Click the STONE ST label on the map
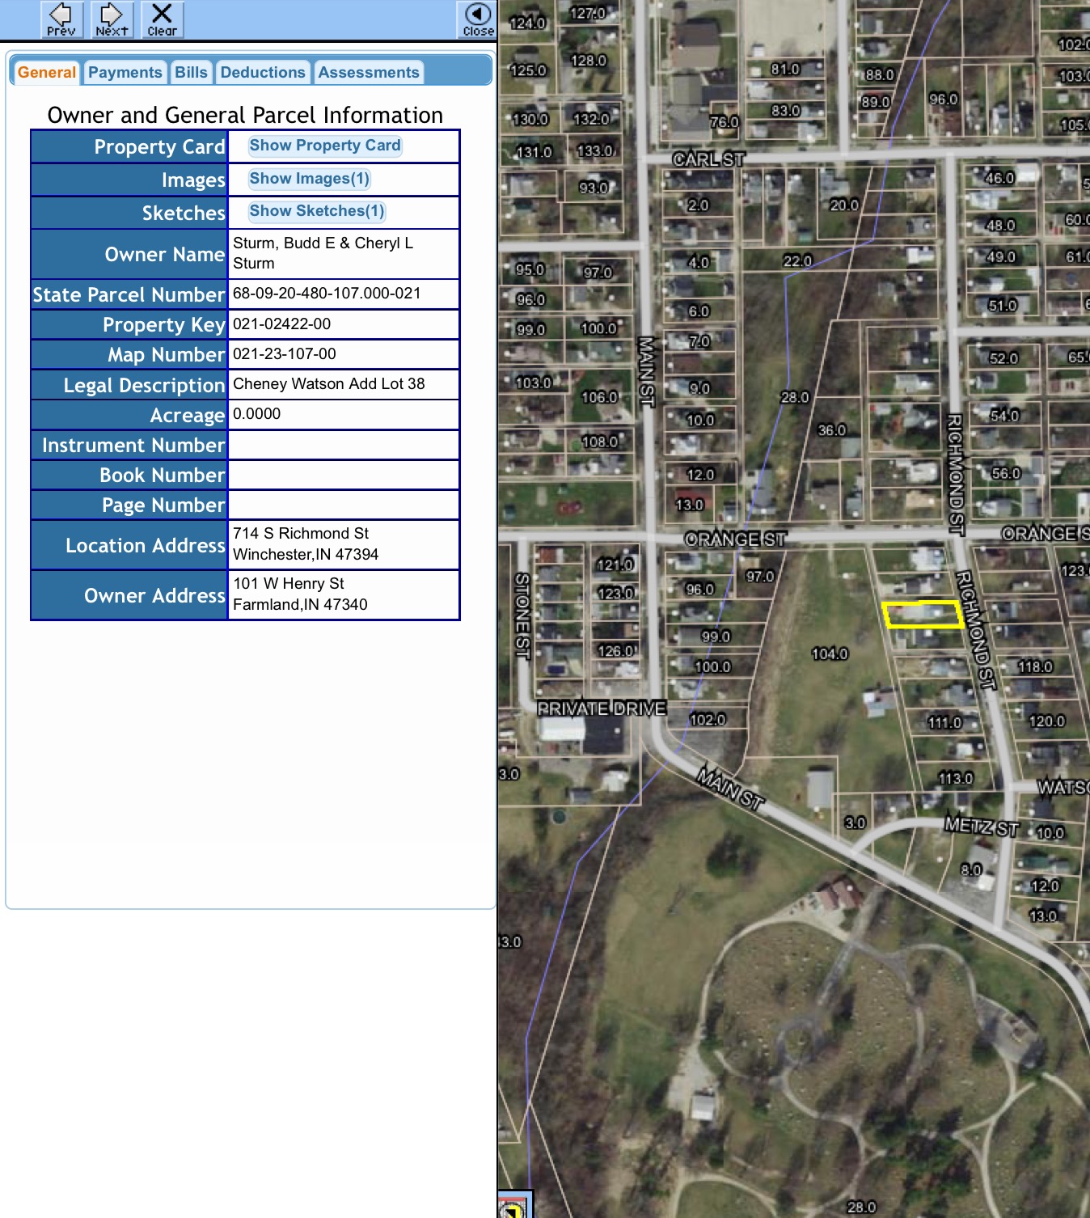Image resolution: width=1090 pixels, height=1218 pixels. click(x=522, y=616)
